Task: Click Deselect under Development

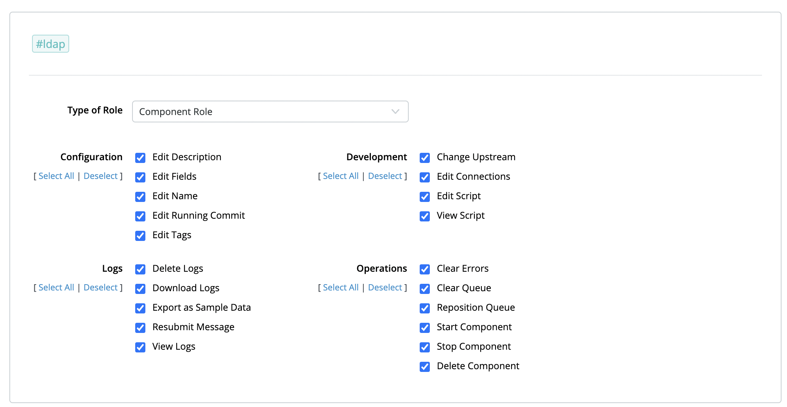Action: (x=385, y=176)
